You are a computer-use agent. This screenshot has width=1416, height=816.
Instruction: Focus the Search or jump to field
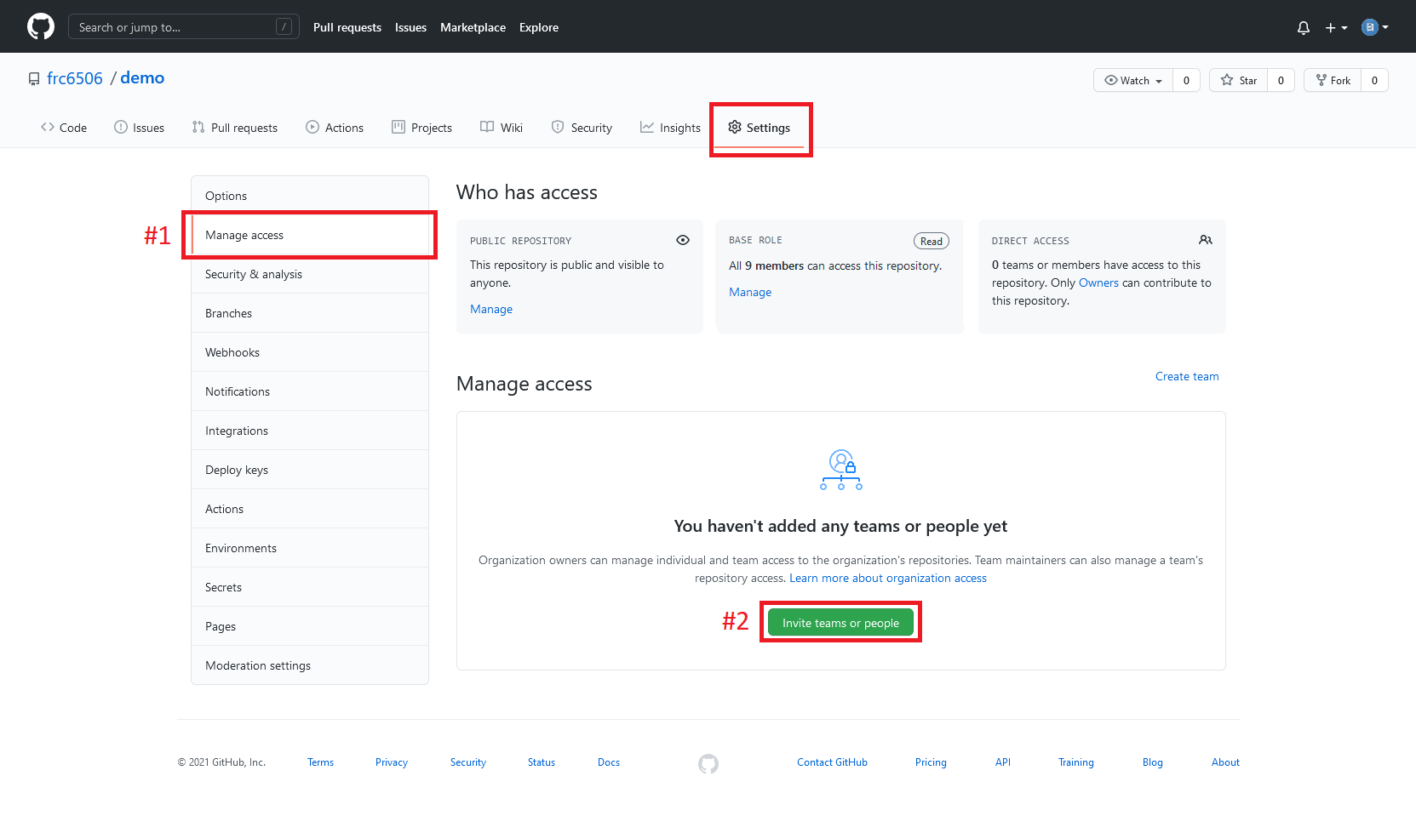pyautogui.click(x=183, y=27)
